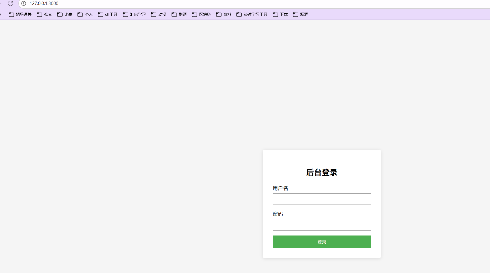Image resolution: width=490 pixels, height=273 pixels.
Task: Open the 资料 bookmark folder
Action: click(224, 14)
